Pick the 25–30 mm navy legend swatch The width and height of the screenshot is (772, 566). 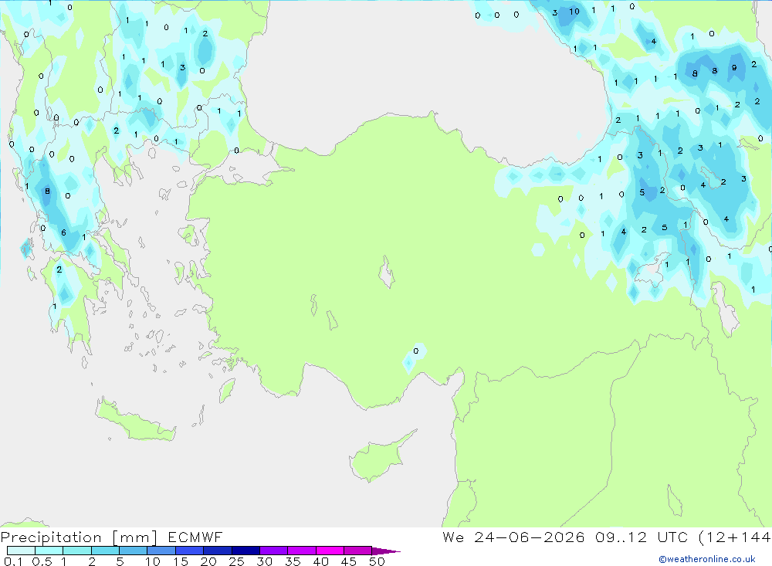click(245, 551)
